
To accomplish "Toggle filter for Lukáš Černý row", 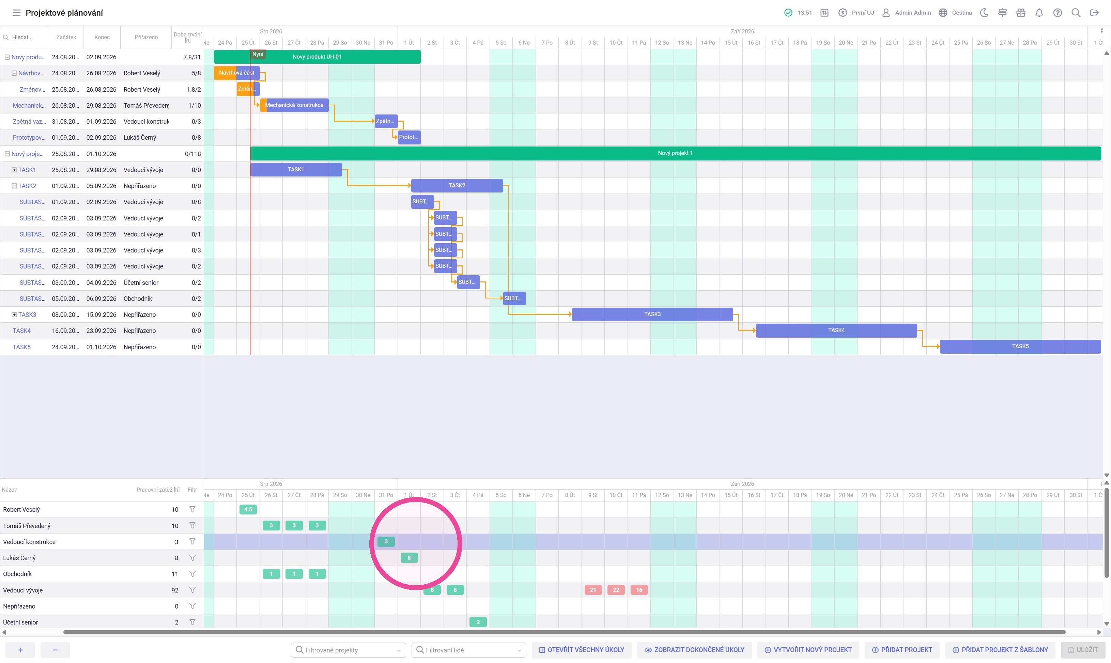I will tap(192, 558).
